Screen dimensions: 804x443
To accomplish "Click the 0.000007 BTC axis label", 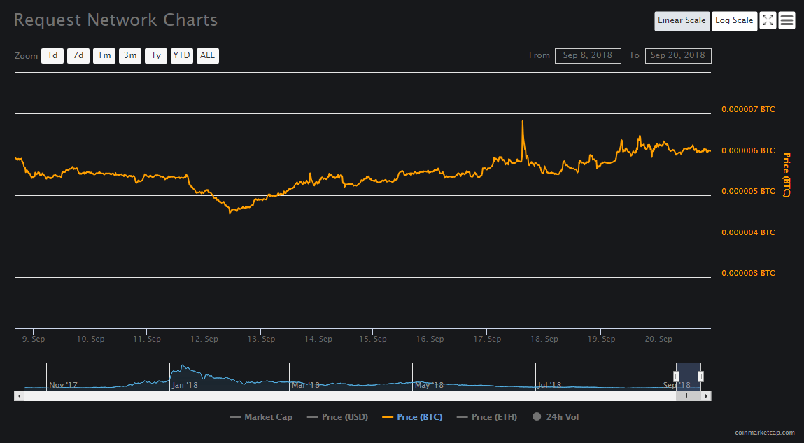I will (748, 109).
